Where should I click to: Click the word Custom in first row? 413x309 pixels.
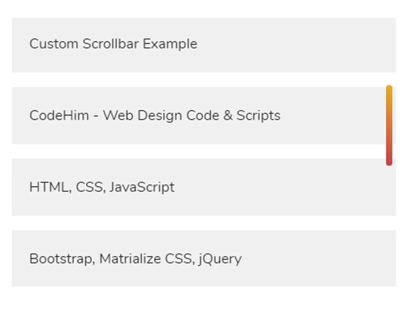pyautogui.click(x=54, y=44)
